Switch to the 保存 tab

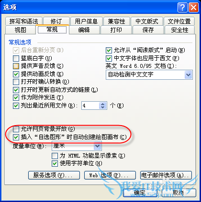tap(148, 30)
